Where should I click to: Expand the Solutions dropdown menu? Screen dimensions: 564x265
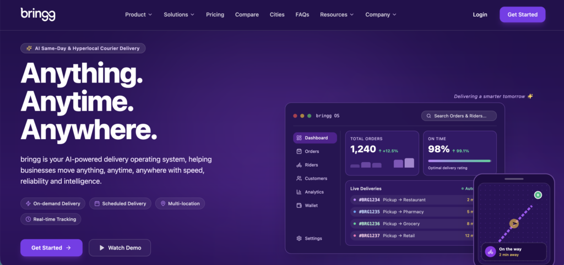pyautogui.click(x=179, y=15)
